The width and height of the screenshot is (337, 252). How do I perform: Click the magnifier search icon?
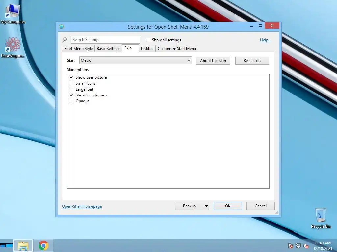(x=65, y=40)
